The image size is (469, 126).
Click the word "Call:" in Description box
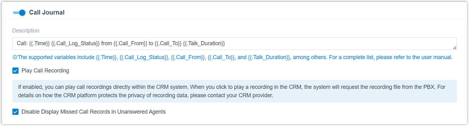22,44
